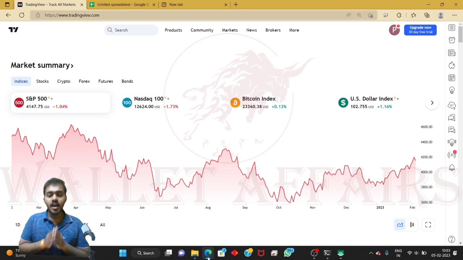The height and width of the screenshot is (260, 463).
Task: Open the Market summary heading link
Action: point(42,65)
